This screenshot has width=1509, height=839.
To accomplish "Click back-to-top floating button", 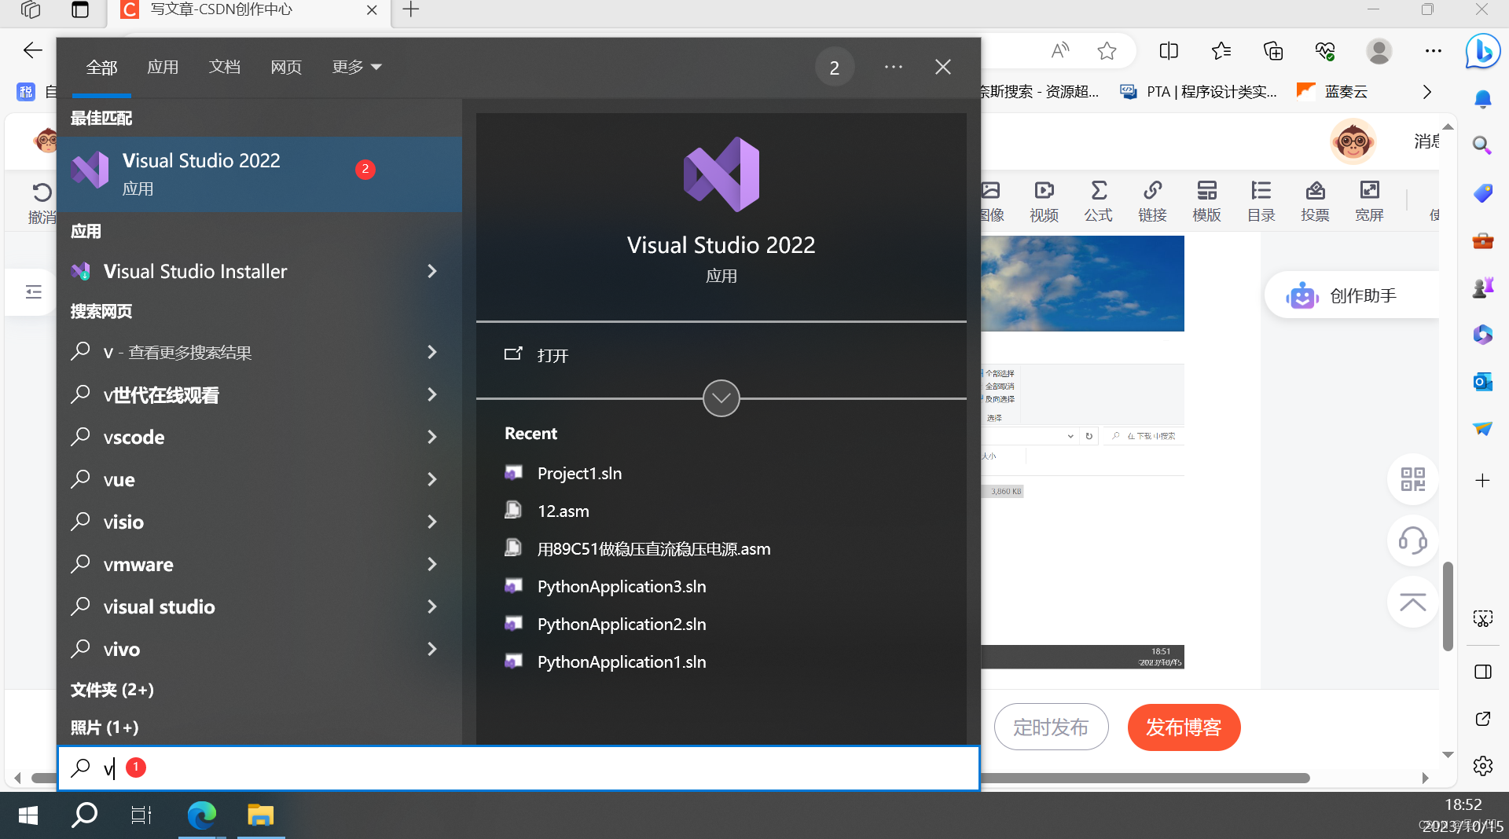I will tap(1412, 603).
